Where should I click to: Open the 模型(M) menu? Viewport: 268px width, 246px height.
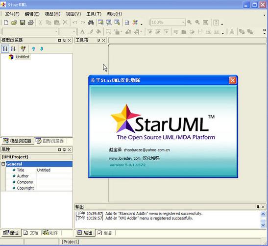click(x=52, y=14)
